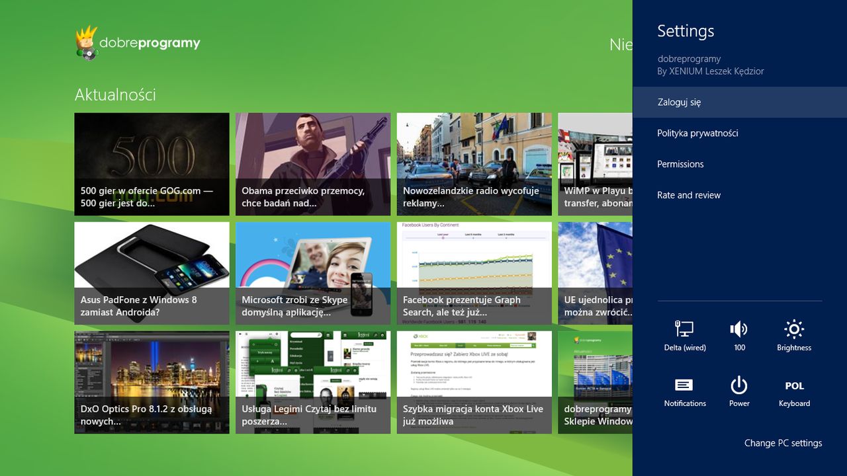Open the Brightness sun icon
Screen dimensions: 847x476
click(794, 336)
